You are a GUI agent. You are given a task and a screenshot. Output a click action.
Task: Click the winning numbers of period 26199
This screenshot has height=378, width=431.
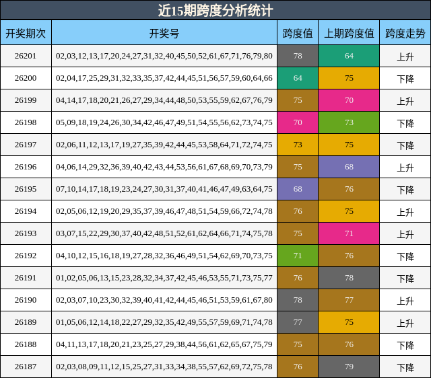click(x=164, y=100)
